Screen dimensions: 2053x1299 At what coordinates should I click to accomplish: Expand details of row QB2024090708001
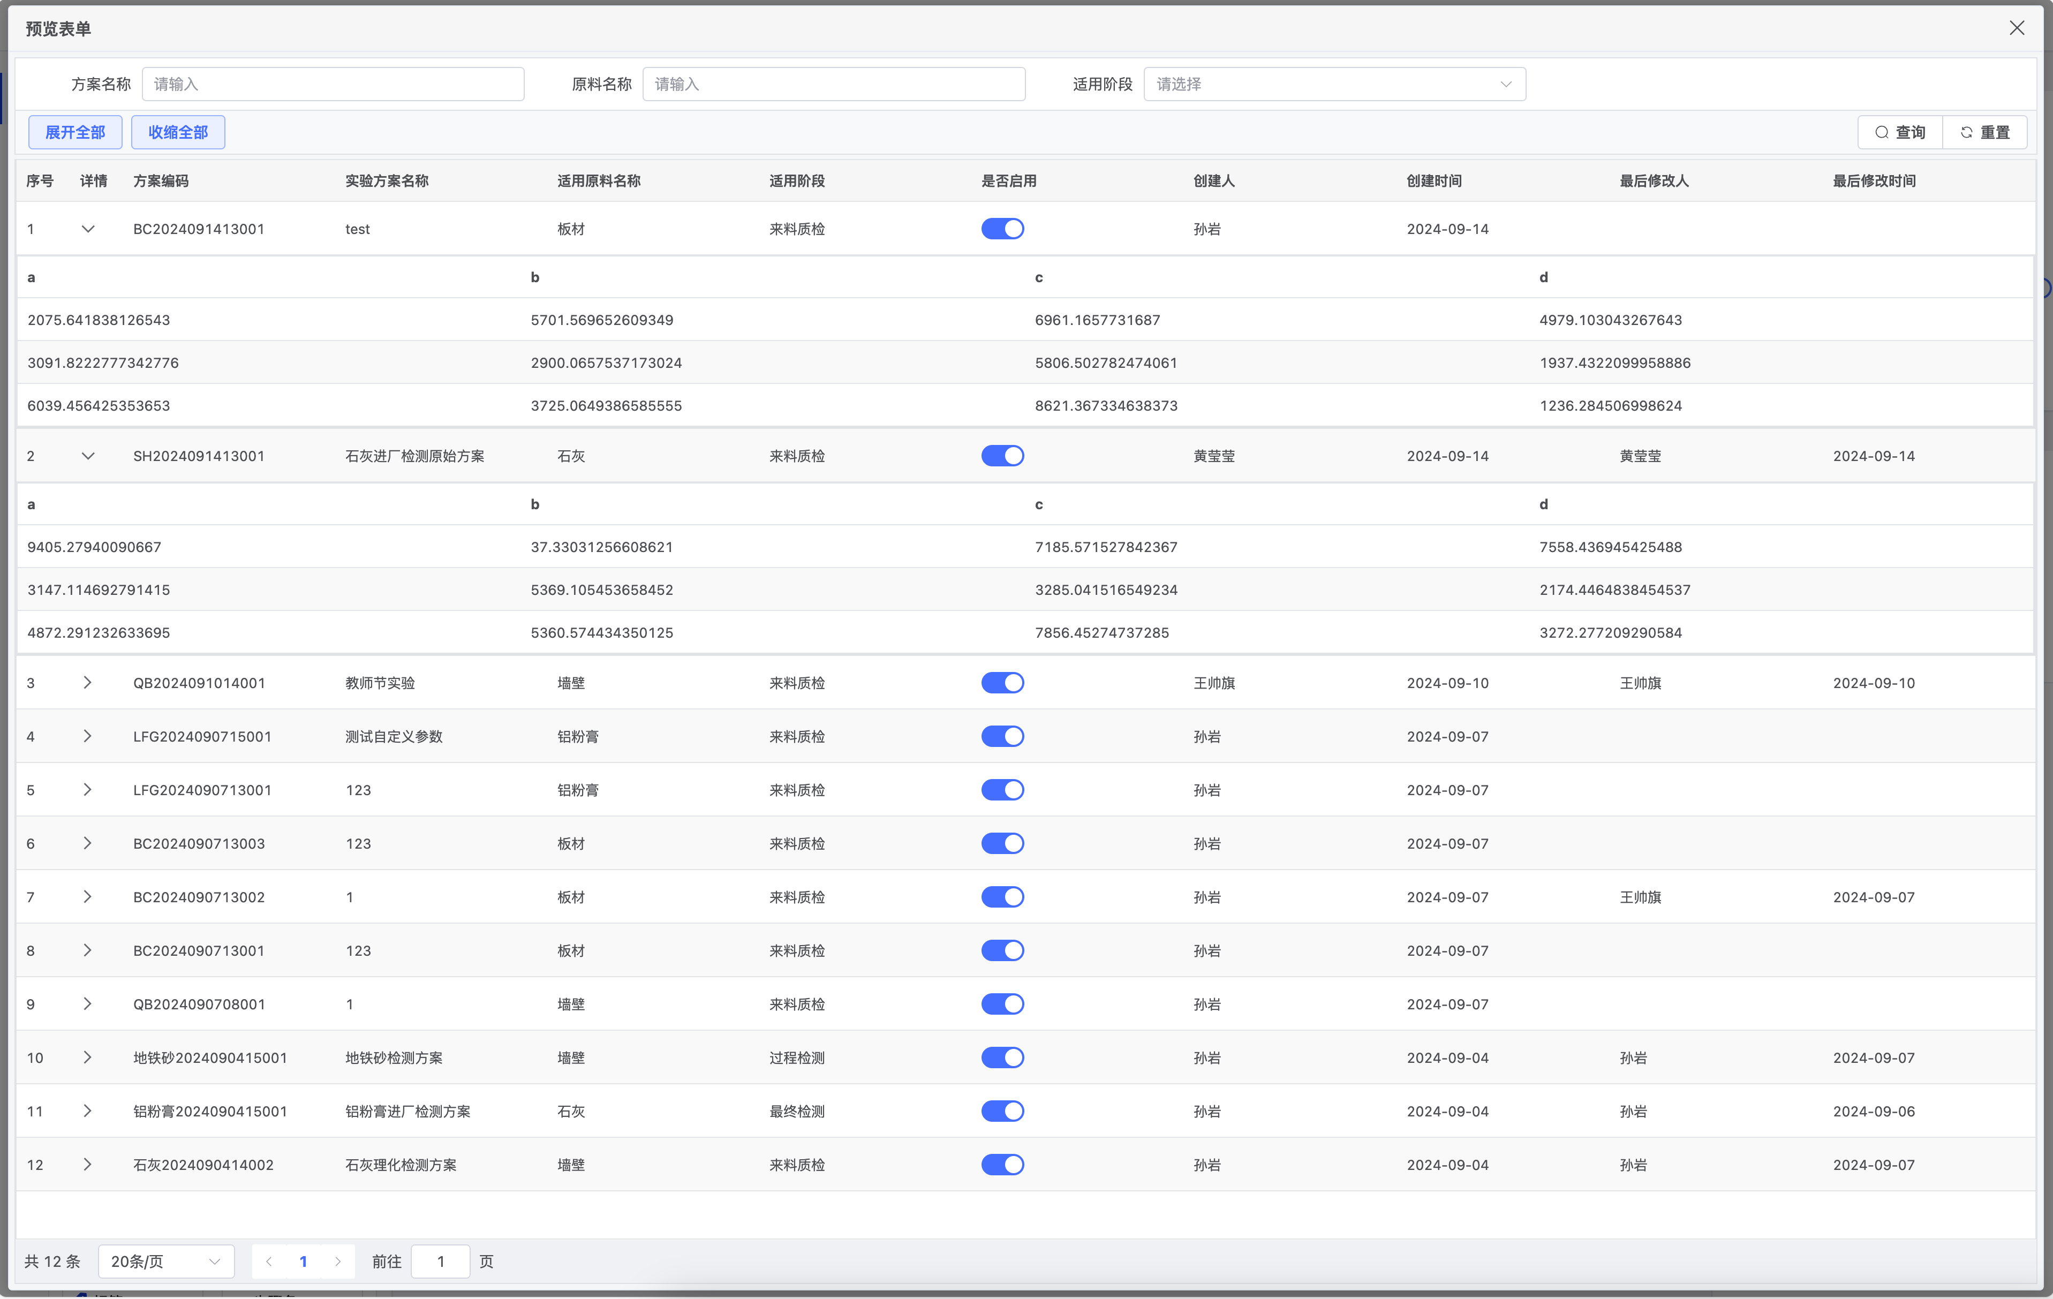88,1004
